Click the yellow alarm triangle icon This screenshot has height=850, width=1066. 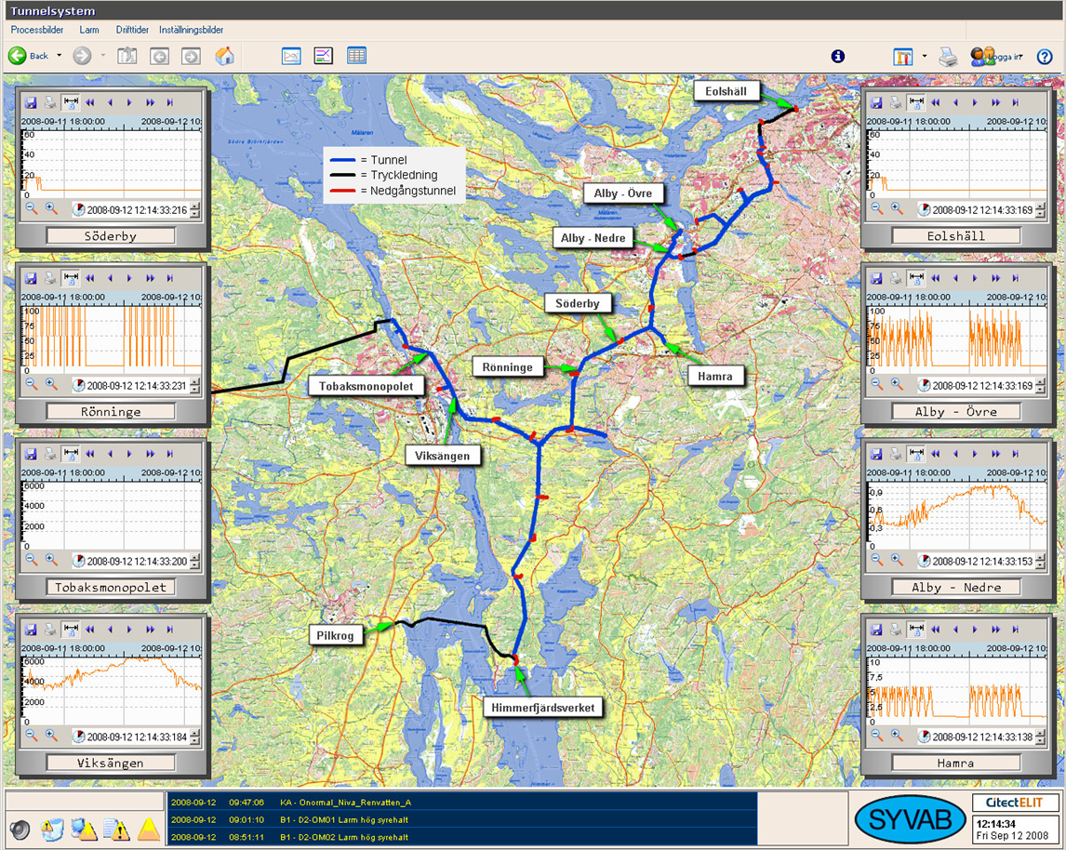[149, 830]
